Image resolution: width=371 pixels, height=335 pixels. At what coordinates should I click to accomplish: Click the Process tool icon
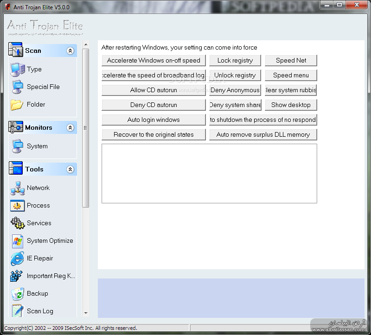17,206
